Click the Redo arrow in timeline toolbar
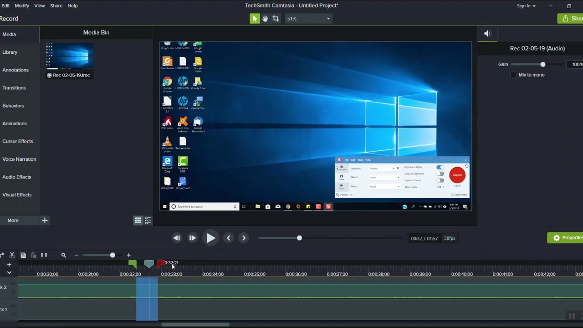 [x=2, y=255]
